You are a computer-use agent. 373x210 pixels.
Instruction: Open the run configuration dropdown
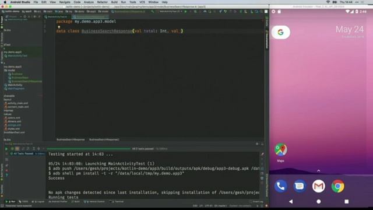click(x=170, y=12)
